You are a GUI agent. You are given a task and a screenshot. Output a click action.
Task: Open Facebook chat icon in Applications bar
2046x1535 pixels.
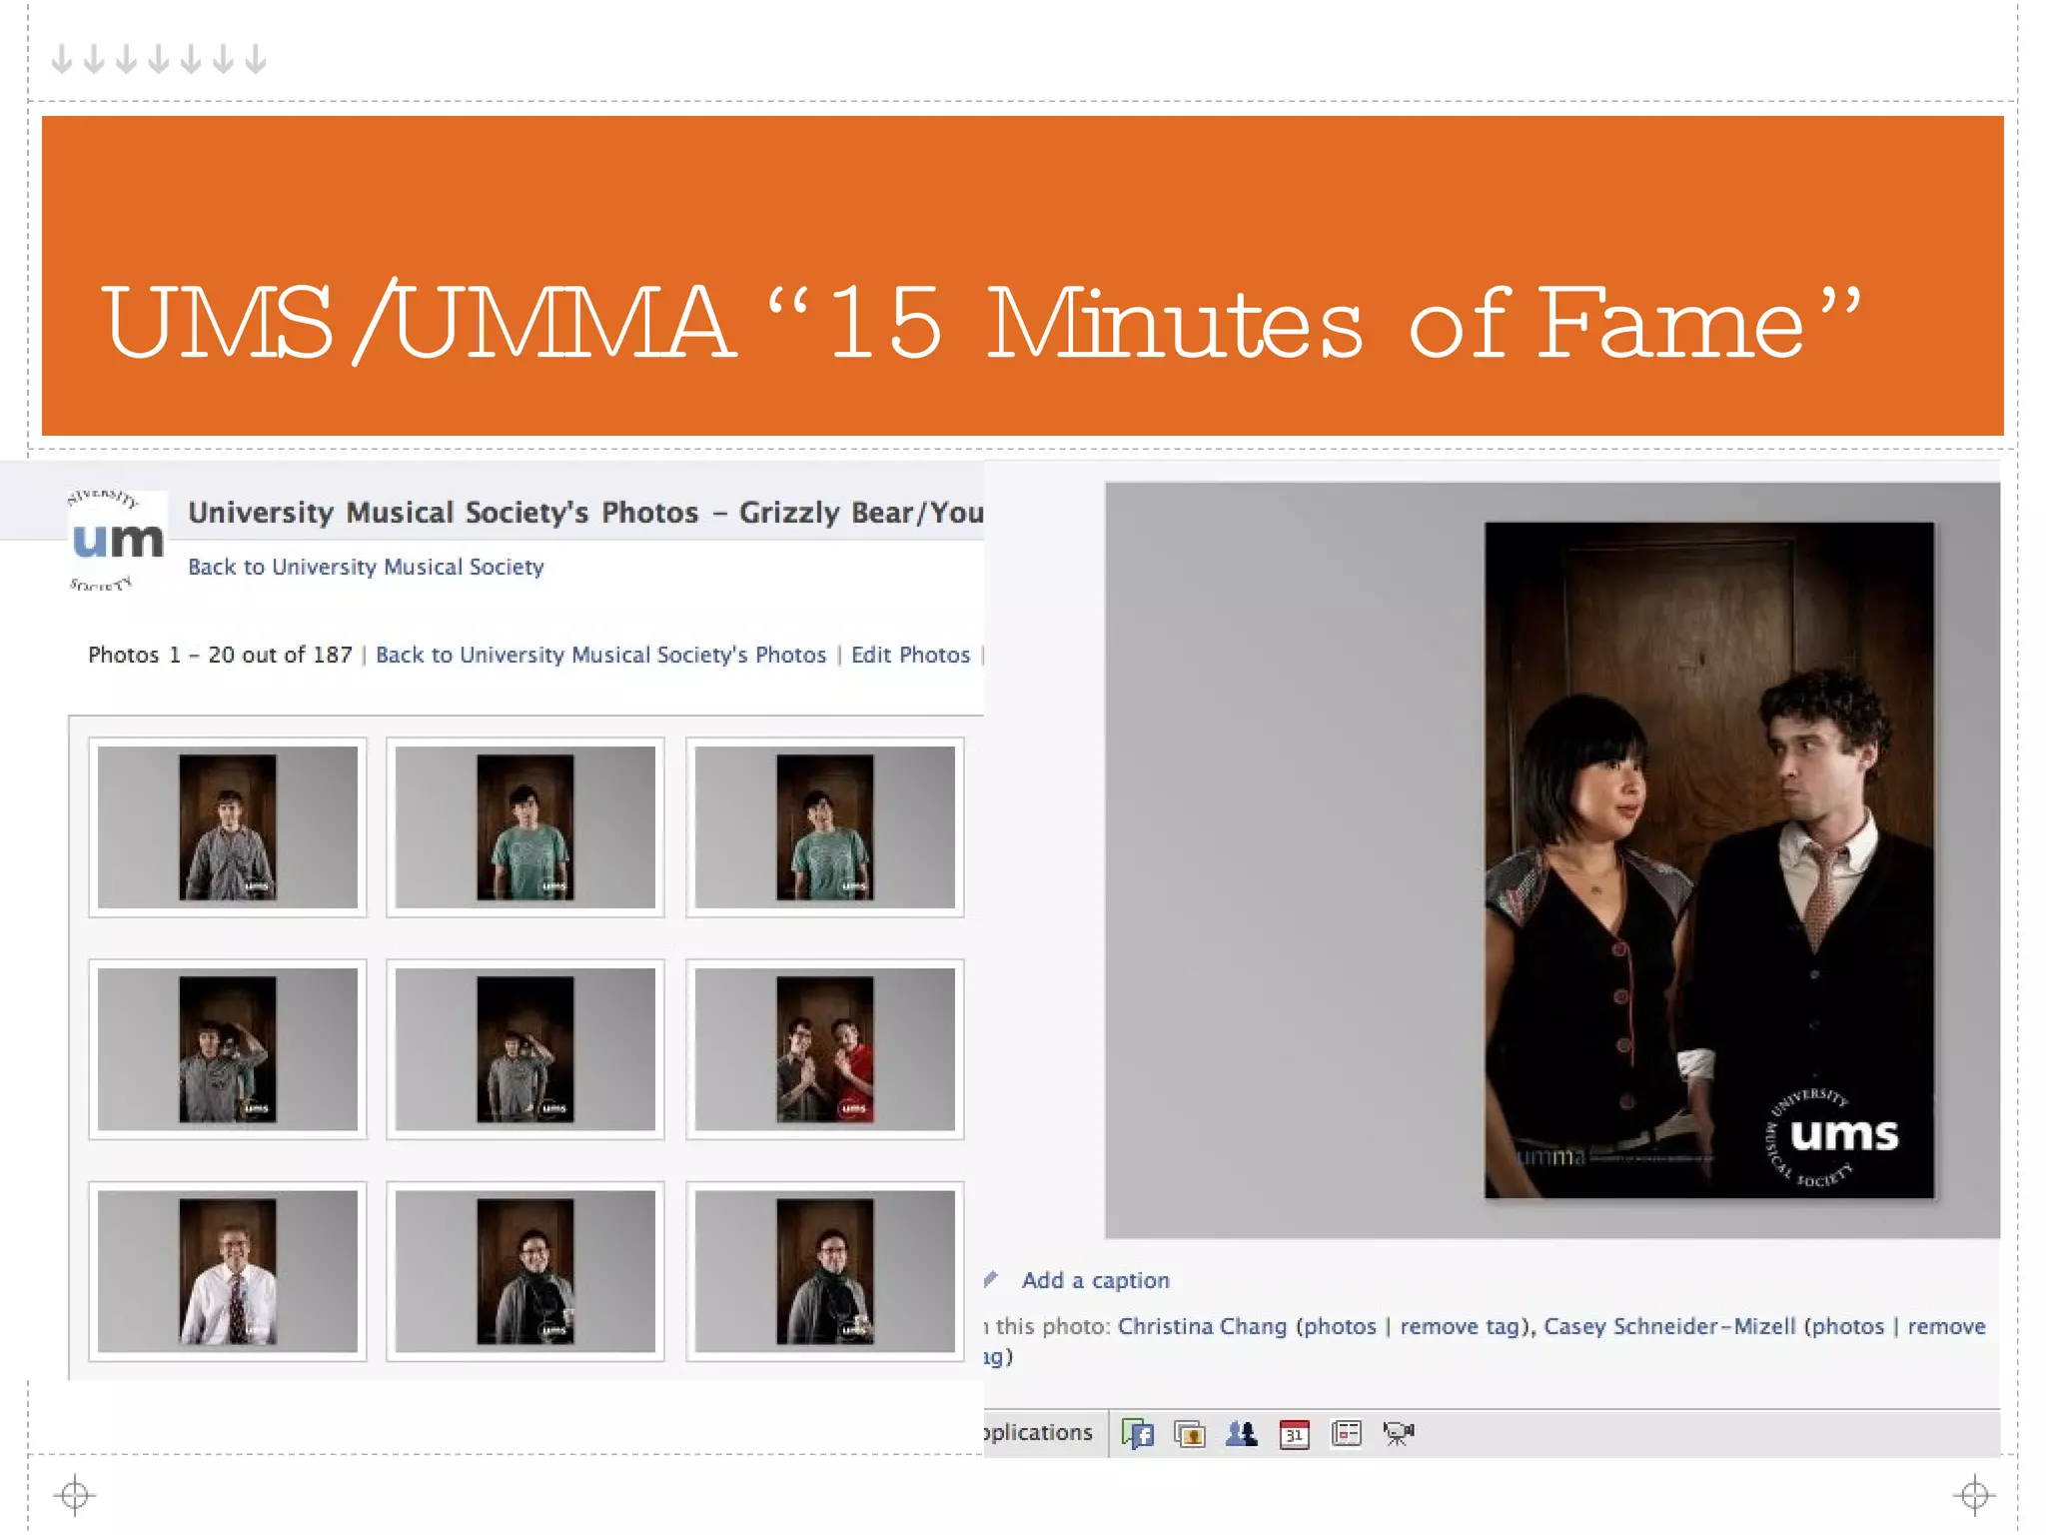(x=1138, y=1434)
